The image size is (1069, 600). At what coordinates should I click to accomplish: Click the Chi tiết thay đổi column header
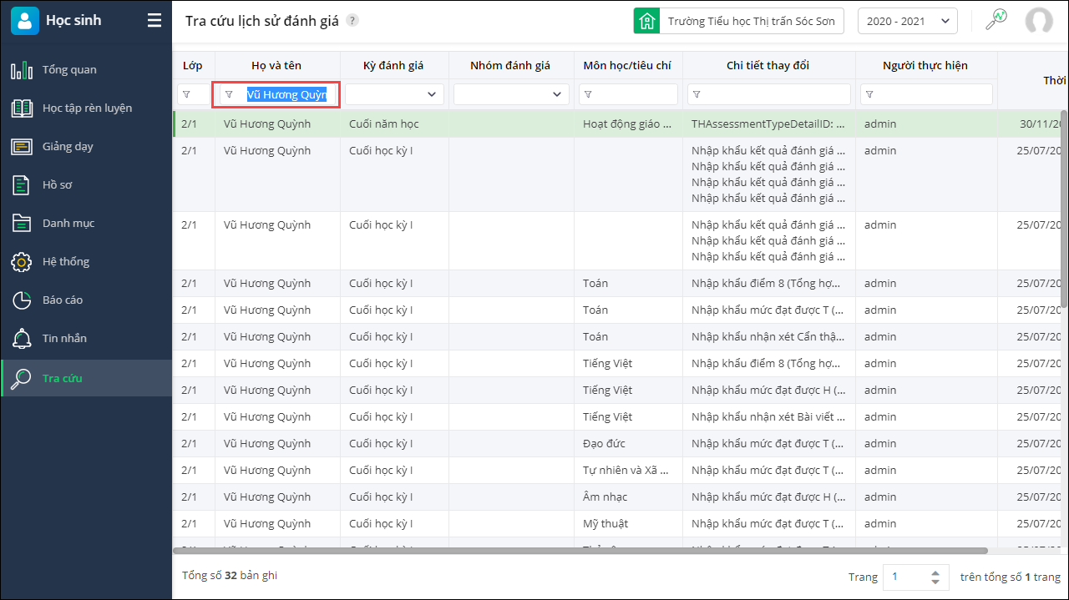tap(768, 65)
